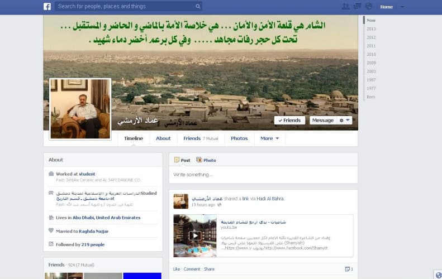Switch to the Photos tab
Viewport: 442px width, 279px height.
[239, 138]
